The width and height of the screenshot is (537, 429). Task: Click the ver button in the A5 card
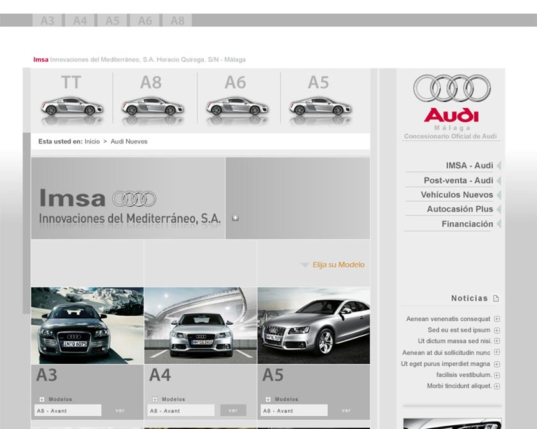coord(346,410)
